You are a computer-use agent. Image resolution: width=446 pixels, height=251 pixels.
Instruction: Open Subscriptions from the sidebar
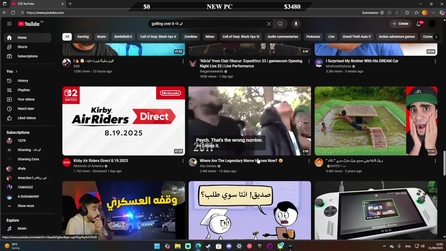pyautogui.click(x=27, y=56)
